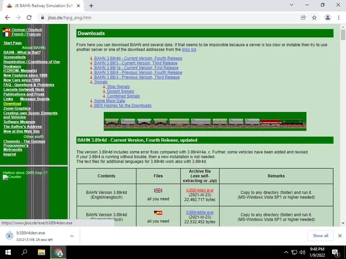Open New Features since 1998

coord(25,75)
